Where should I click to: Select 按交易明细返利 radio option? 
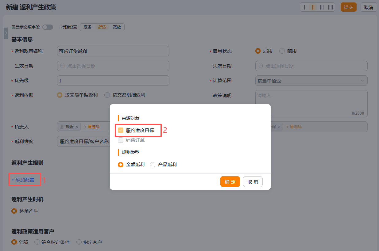[x=107, y=95]
